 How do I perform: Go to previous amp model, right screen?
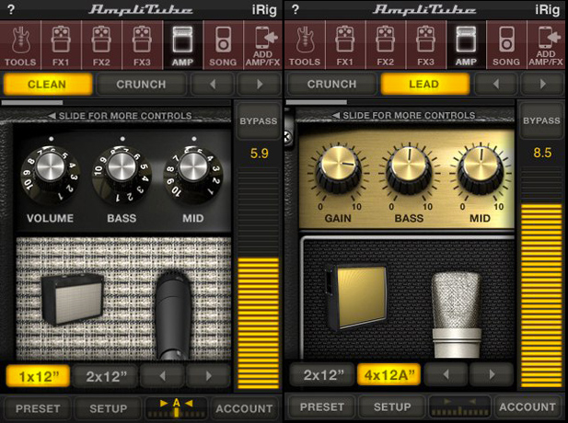[496, 84]
